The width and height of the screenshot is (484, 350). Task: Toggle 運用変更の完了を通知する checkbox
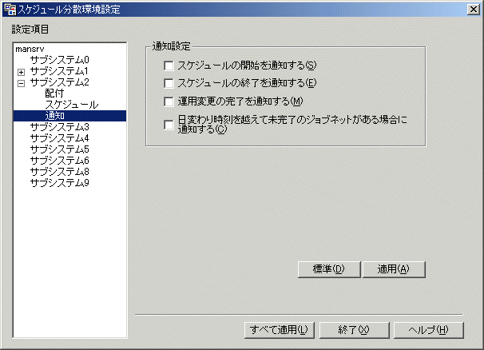[x=169, y=101]
